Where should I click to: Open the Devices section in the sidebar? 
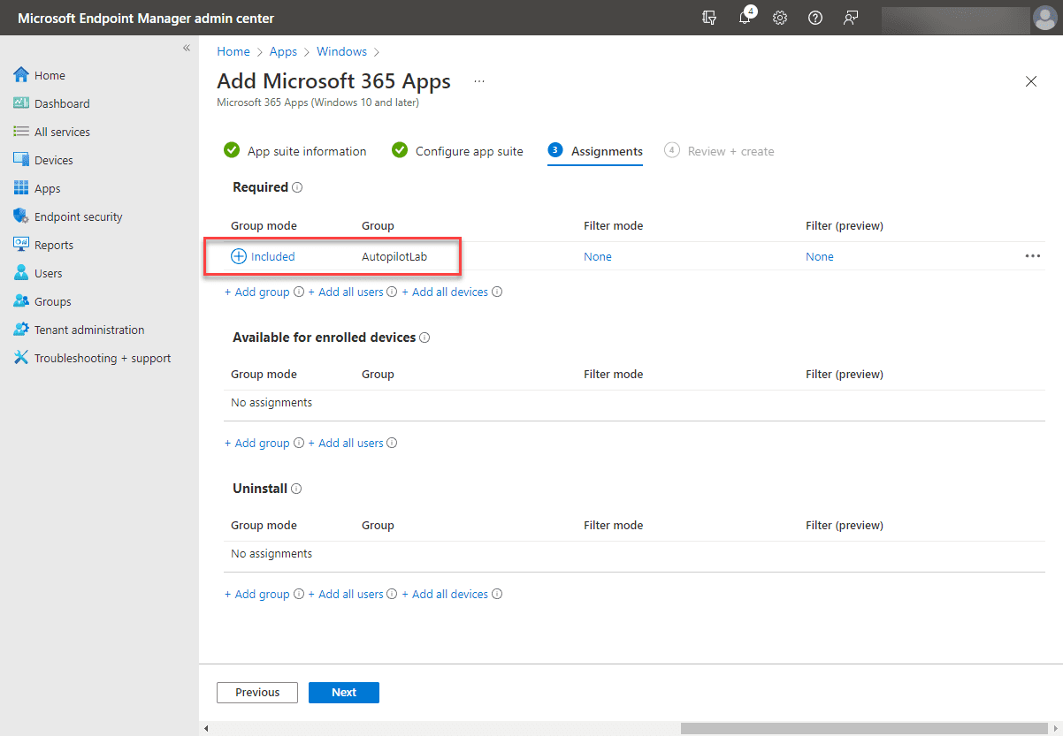(x=54, y=159)
